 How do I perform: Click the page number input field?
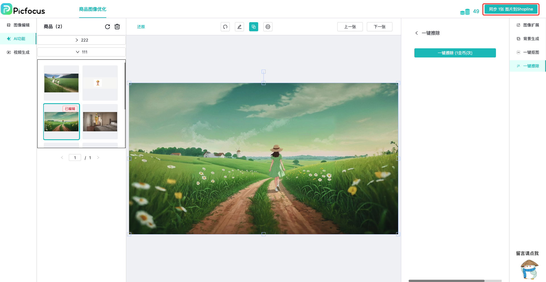pyautogui.click(x=75, y=157)
